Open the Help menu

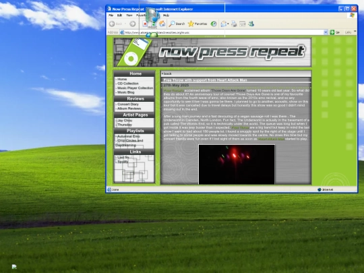point(166,16)
